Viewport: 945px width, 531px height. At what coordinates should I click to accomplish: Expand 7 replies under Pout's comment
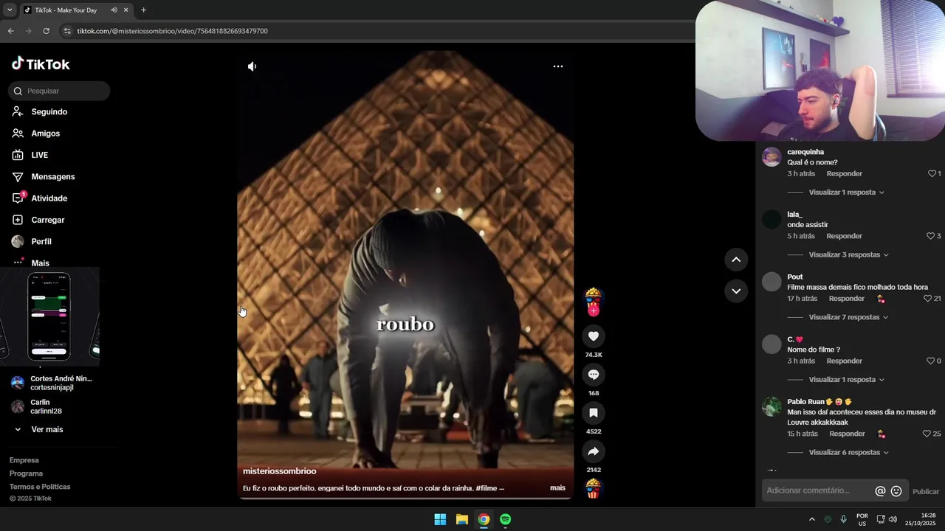(848, 317)
